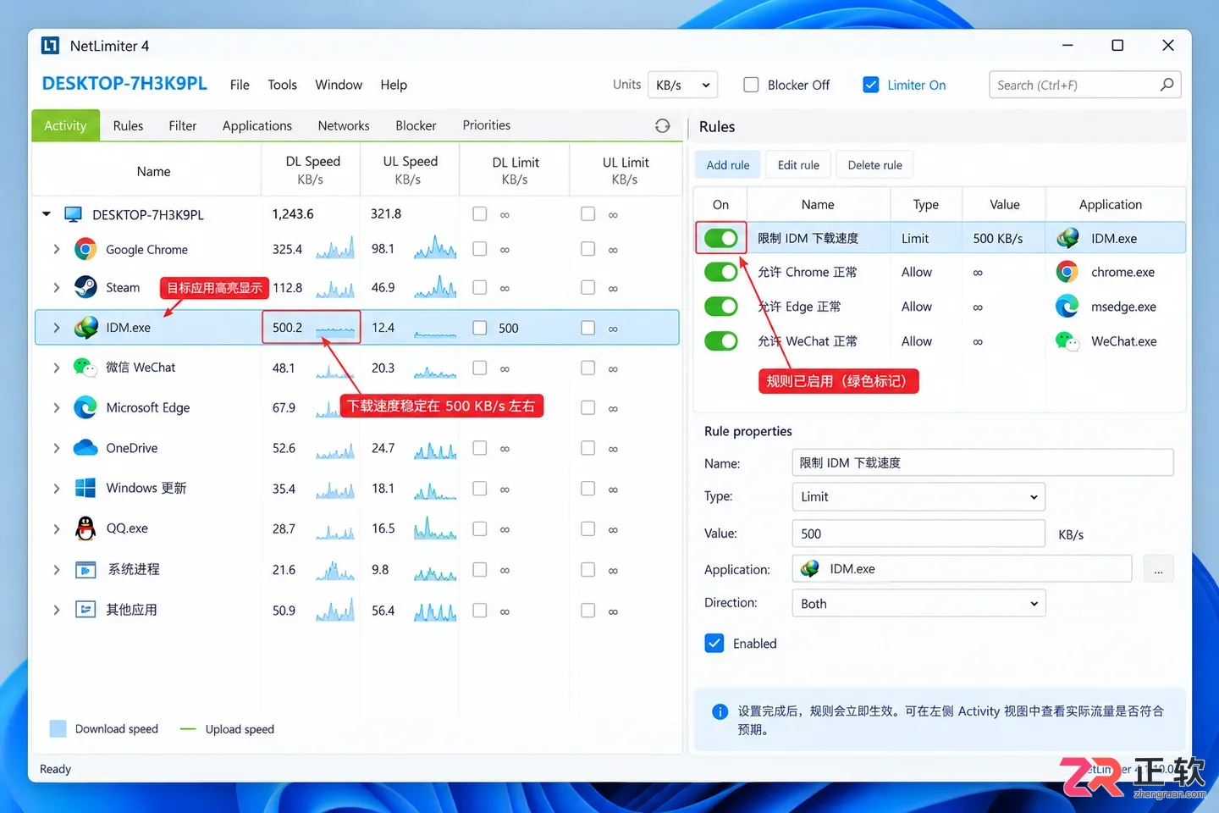
Task: Click the IDM.exe icon in Activity list
Action: [x=85, y=327]
